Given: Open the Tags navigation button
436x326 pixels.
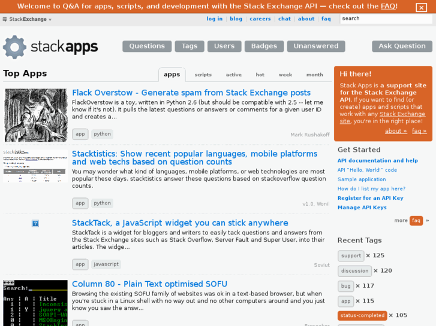Looking at the screenshot, I should coord(190,46).
